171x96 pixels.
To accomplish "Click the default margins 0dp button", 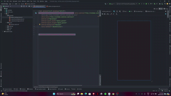I will pos(108,14).
